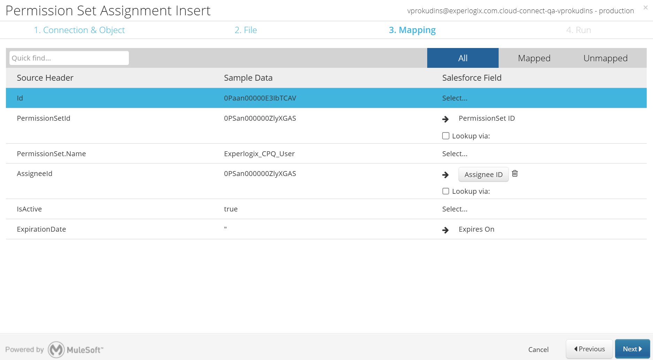This screenshot has width=653, height=360.
Task: Enable Lookup via for AssigneeId row
Action: (446, 191)
